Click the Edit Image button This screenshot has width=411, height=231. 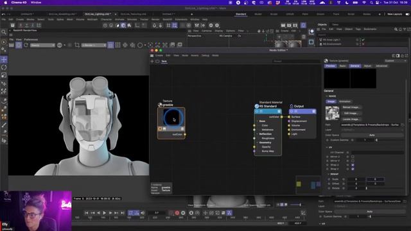351,113
